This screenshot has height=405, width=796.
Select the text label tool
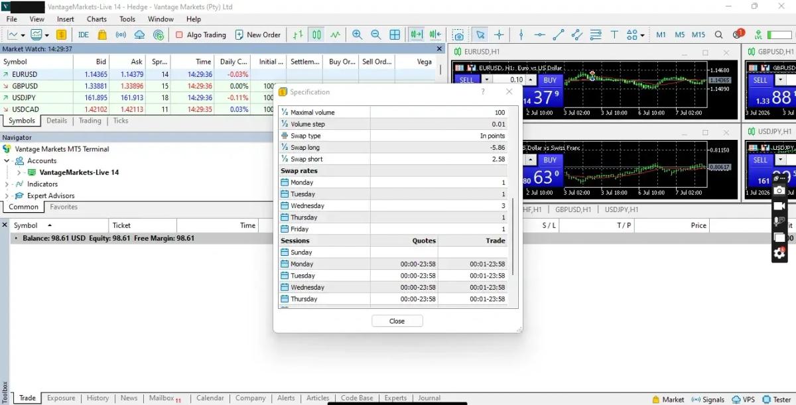(614, 34)
